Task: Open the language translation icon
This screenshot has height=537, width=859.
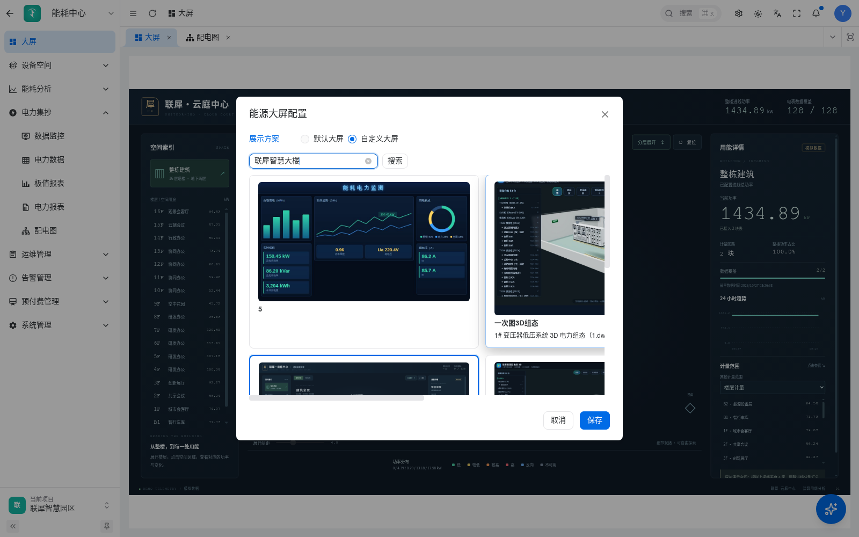Action: pyautogui.click(x=777, y=13)
